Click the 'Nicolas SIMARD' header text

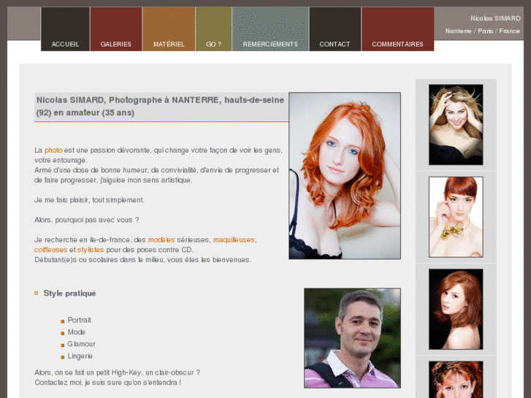point(495,18)
